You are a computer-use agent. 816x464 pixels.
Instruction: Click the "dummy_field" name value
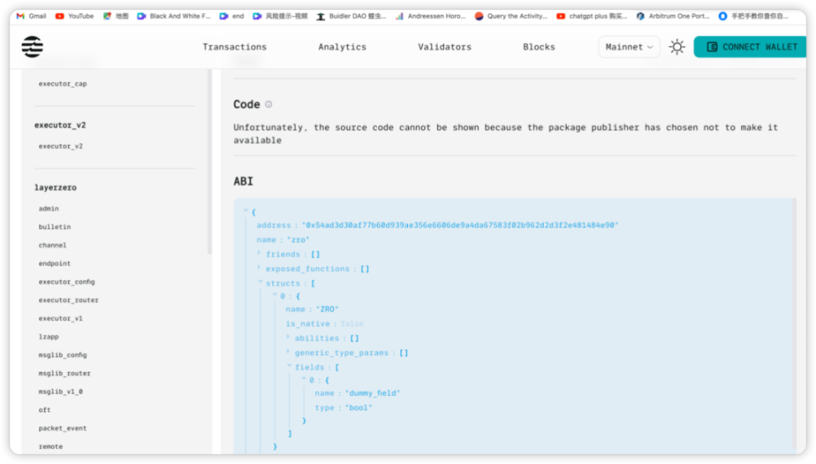pos(373,394)
